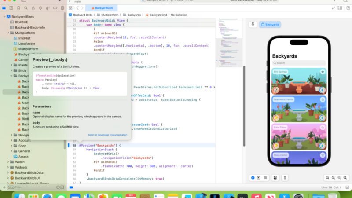Image resolution: width=352 pixels, height=198 pixels.
Task: Expand the BackyardBirdsData package
Action: [x=8, y=172]
